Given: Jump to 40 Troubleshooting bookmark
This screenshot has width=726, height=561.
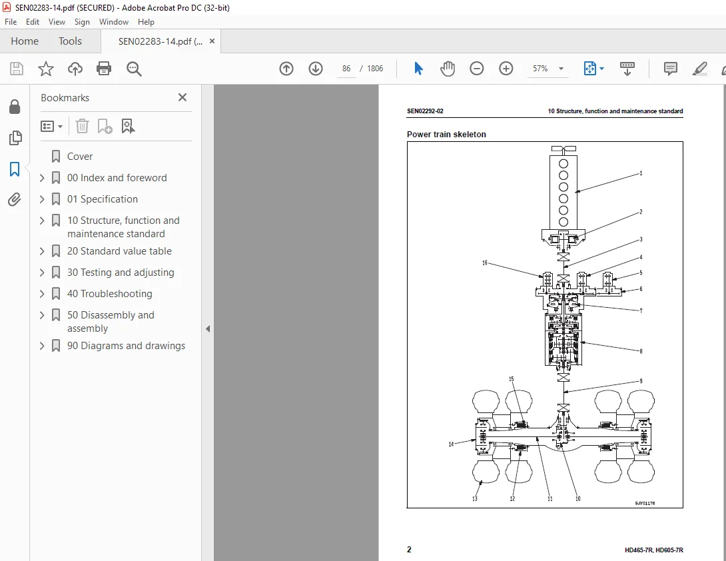Looking at the screenshot, I should pos(109,294).
